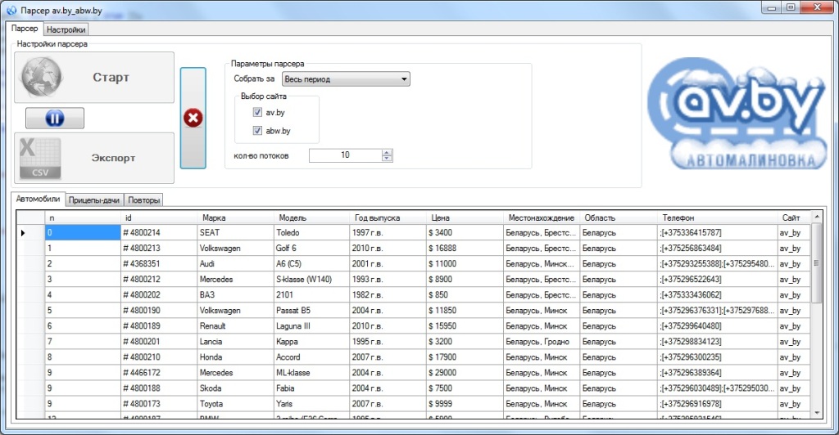The height and width of the screenshot is (435, 839).
Task: Select the Laguna III model cell
Action: pos(312,325)
